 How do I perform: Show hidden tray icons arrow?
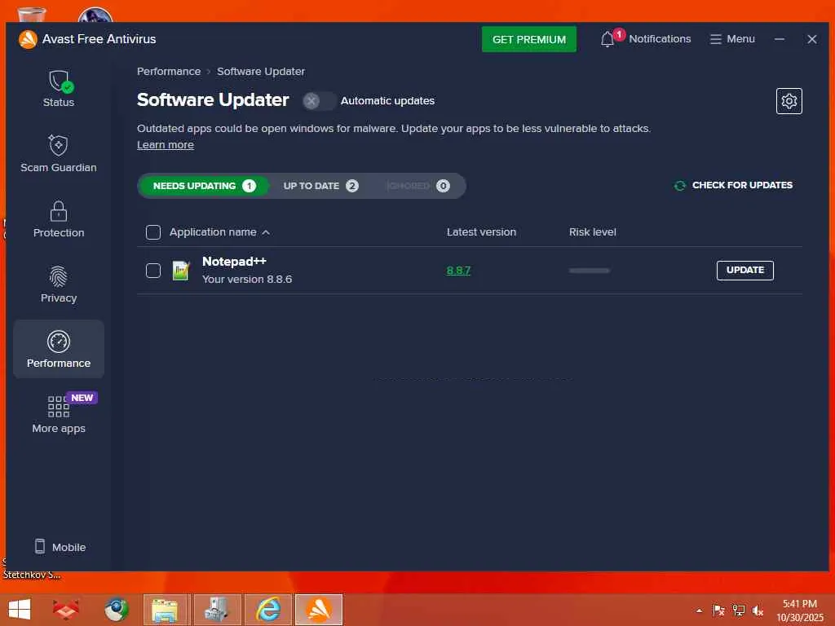(x=699, y=611)
